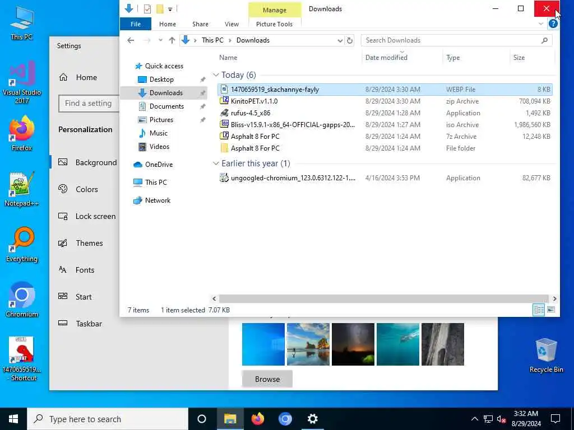Select OneDrive in the navigation pane
The width and height of the screenshot is (574, 430).
coord(159,165)
